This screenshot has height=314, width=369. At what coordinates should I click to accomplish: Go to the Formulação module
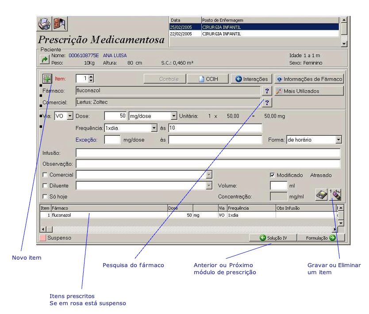(x=321, y=238)
